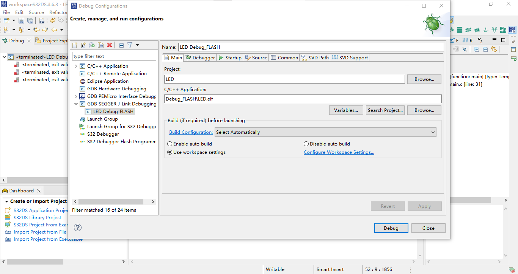Create a new launch configuration prototype

(83, 45)
